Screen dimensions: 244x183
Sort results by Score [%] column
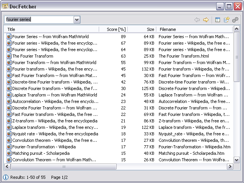coord(113,29)
